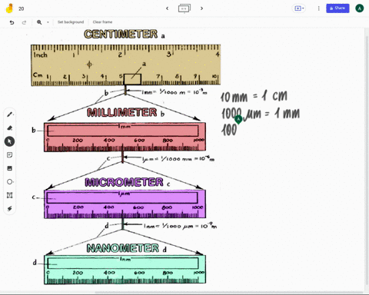Click Set background
Viewport: 369px width, 295px height.
pos(71,22)
